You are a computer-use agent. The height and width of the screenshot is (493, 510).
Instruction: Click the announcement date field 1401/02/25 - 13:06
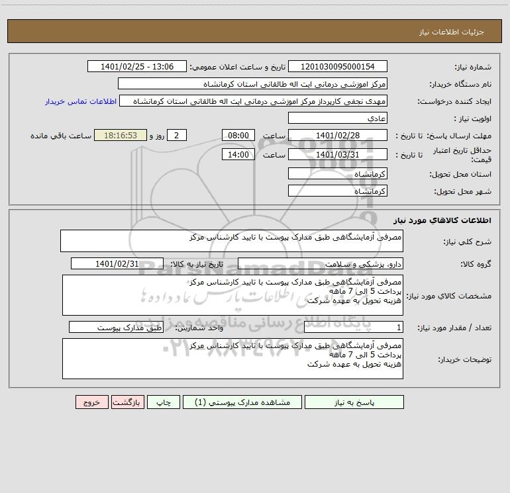click(x=137, y=66)
